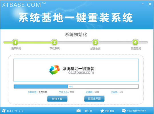Click the 选择系统 step label
The width and height of the screenshot is (154, 114).
[x=16, y=48]
